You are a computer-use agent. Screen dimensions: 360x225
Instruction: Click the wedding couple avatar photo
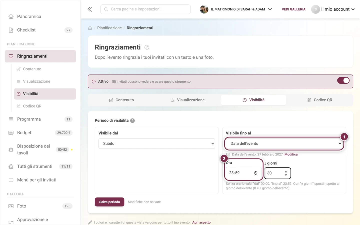coord(204,9)
